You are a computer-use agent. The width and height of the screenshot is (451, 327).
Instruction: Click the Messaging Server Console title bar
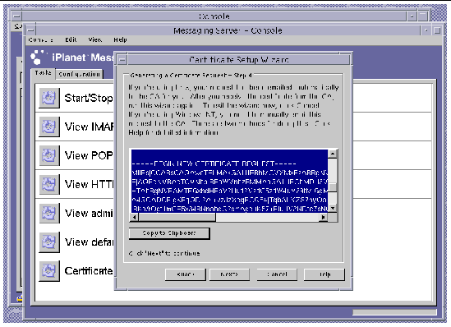[228, 30]
